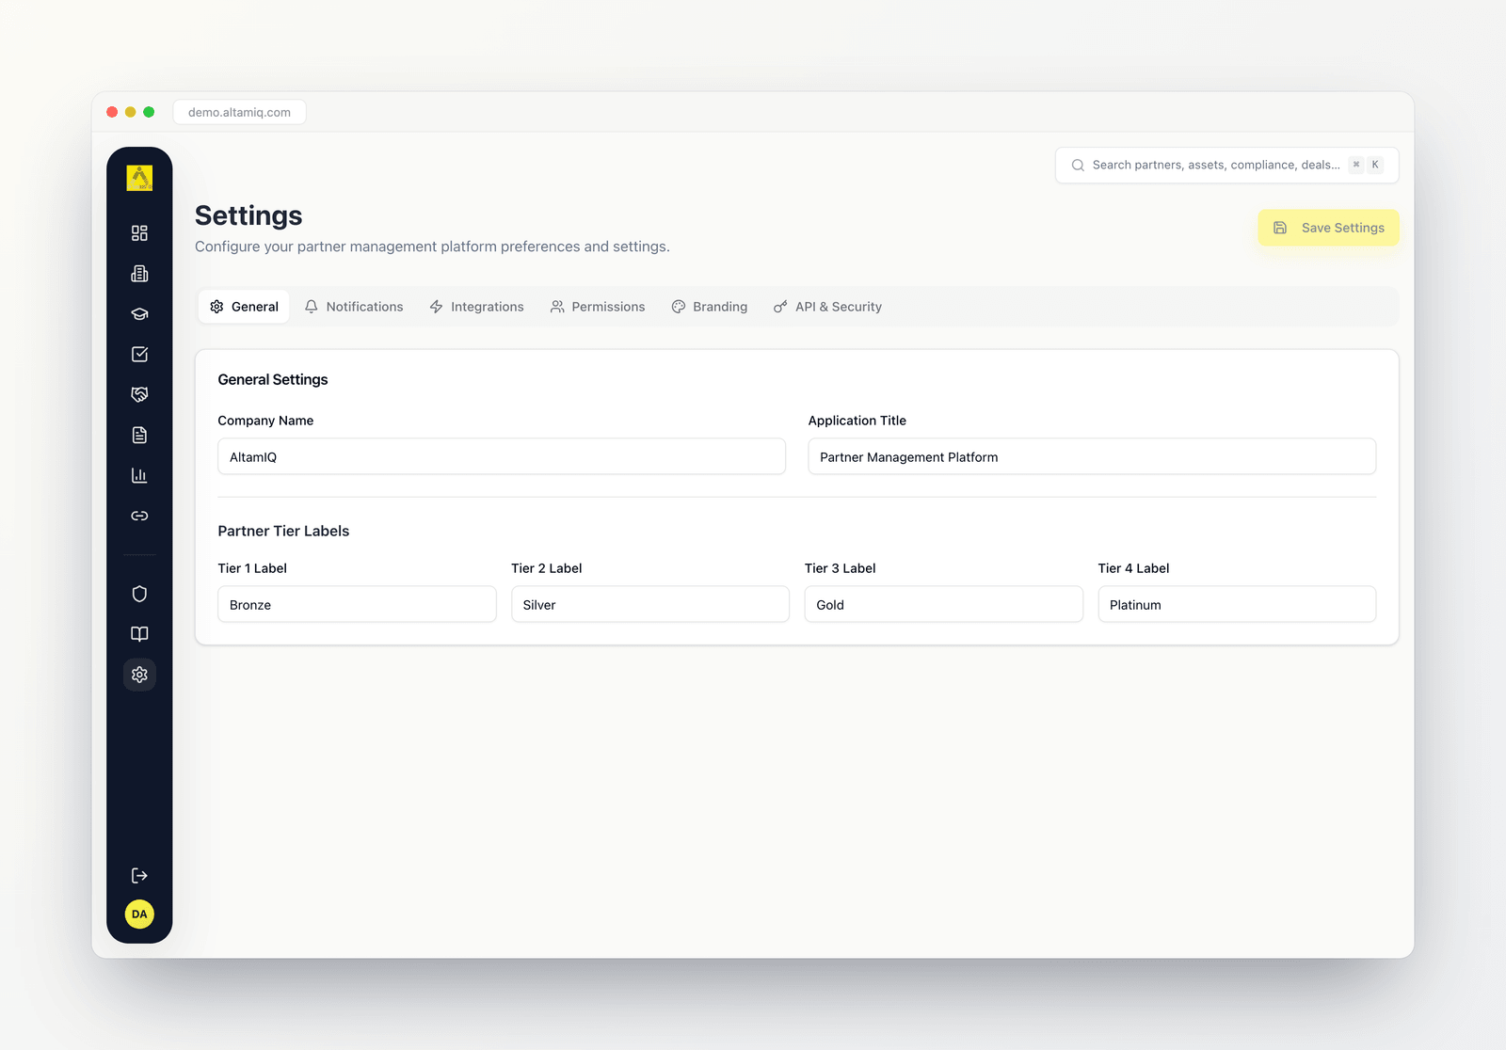View the bar chart icon in sidebar
1506x1050 pixels.
pos(139,475)
